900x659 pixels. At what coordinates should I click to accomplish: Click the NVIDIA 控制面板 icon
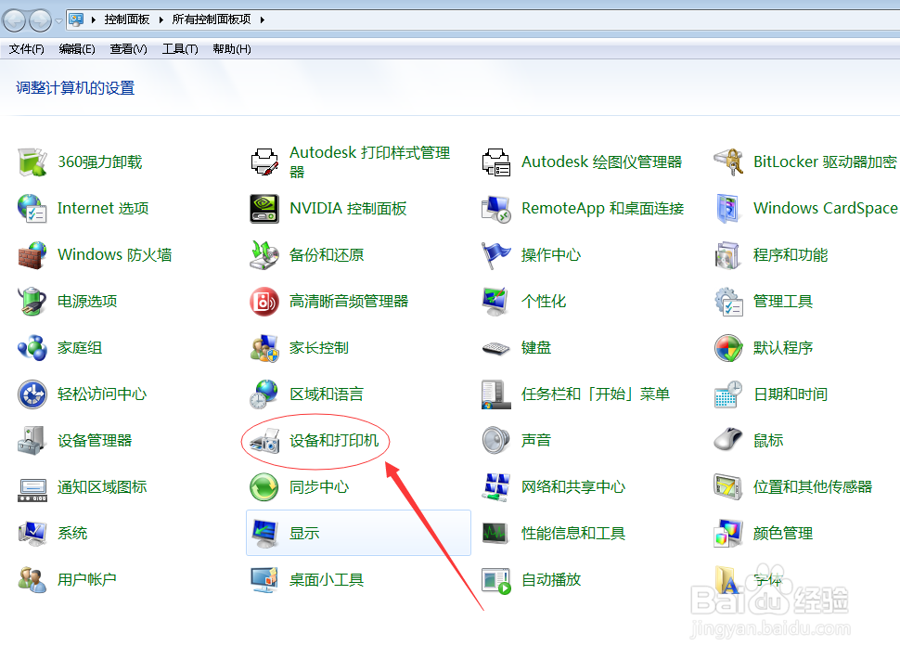pyautogui.click(x=264, y=209)
